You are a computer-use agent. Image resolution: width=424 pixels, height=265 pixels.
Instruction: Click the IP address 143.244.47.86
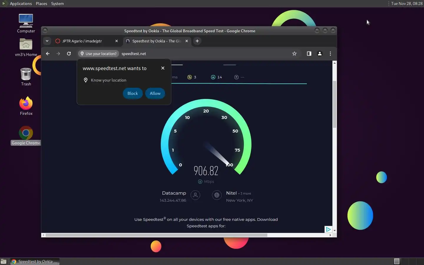pos(173,200)
